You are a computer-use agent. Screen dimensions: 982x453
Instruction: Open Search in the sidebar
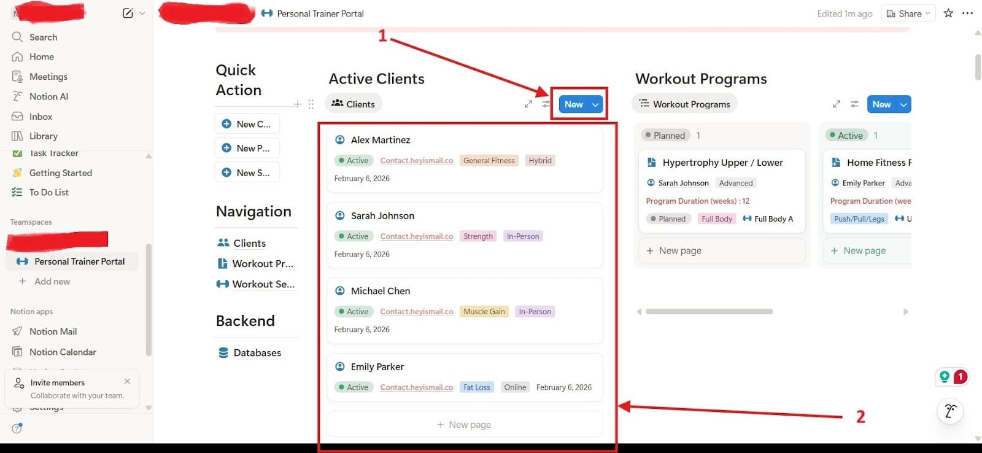tap(43, 37)
